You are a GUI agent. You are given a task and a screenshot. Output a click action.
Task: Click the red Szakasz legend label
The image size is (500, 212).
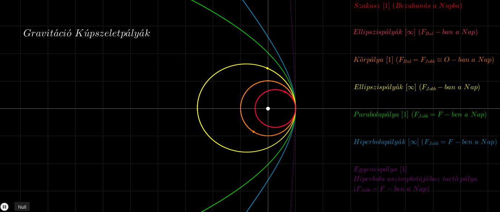[x=408, y=6]
